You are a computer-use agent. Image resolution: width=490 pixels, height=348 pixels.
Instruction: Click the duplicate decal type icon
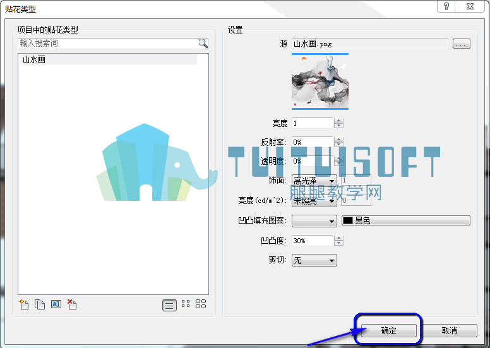pyautogui.click(x=40, y=304)
